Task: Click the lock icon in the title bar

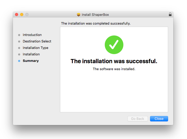Action: (x=170, y=14)
